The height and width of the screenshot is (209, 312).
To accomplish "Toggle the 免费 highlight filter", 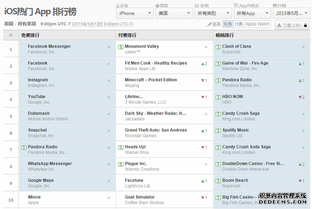I will click(228, 24).
